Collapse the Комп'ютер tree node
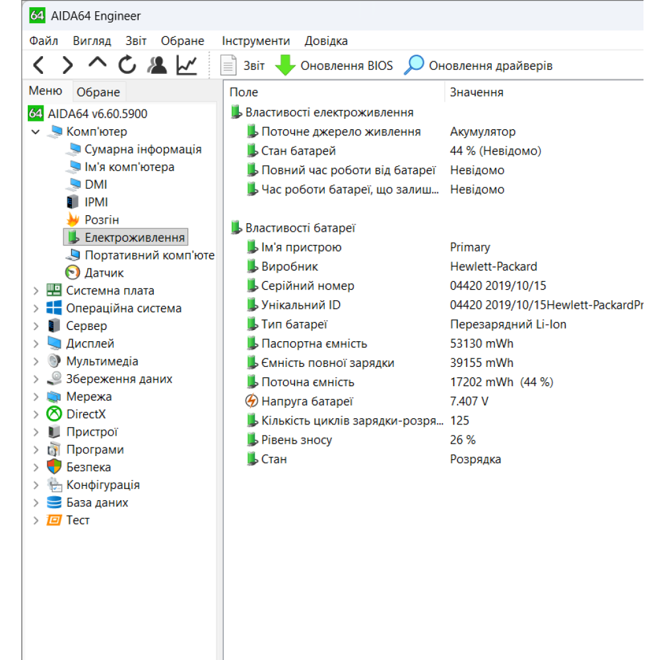Viewport: 660px width, 660px height. tap(36, 132)
